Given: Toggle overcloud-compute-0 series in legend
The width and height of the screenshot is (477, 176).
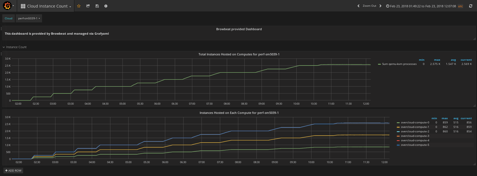Looking at the screenshot, I should (415, 123).
